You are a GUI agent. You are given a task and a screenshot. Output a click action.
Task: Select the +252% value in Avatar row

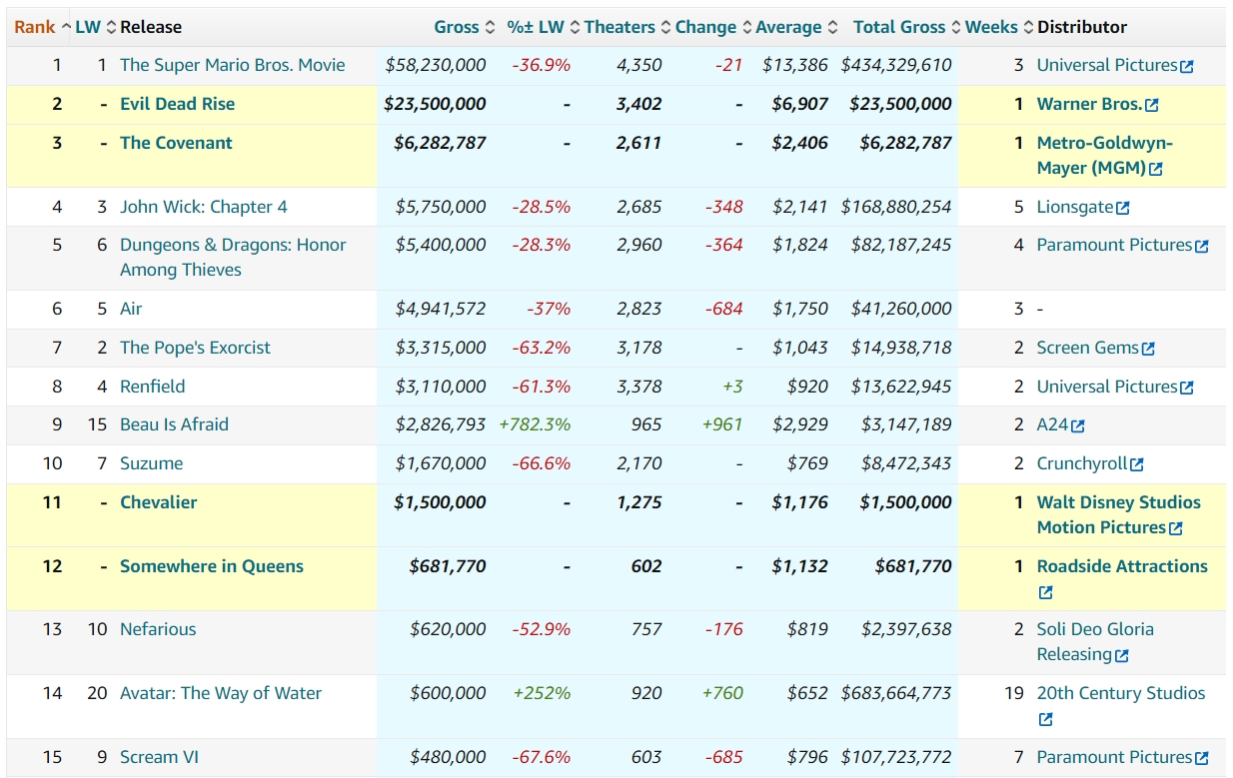(x=543, y=693)
